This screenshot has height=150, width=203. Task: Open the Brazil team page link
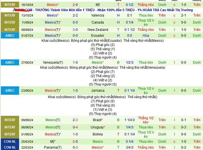tap(98, 120)
